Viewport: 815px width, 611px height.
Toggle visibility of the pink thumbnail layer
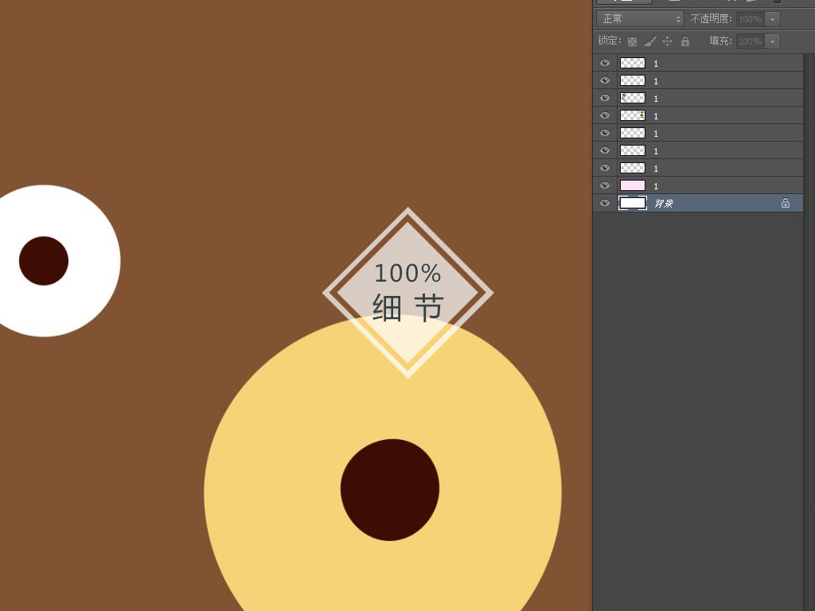pyautogui.click(x=605, y=185)
